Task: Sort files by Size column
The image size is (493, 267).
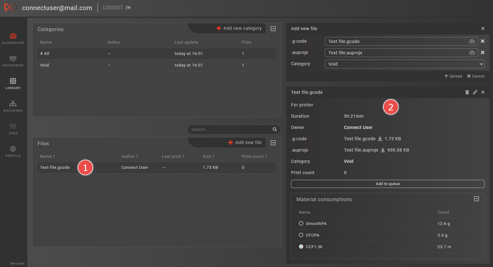Action: [209, 156]
